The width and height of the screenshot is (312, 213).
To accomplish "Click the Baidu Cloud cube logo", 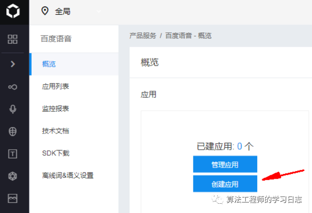I will click(13, 11).
